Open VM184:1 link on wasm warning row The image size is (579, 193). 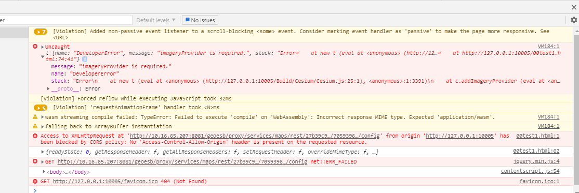click(549, 117)
